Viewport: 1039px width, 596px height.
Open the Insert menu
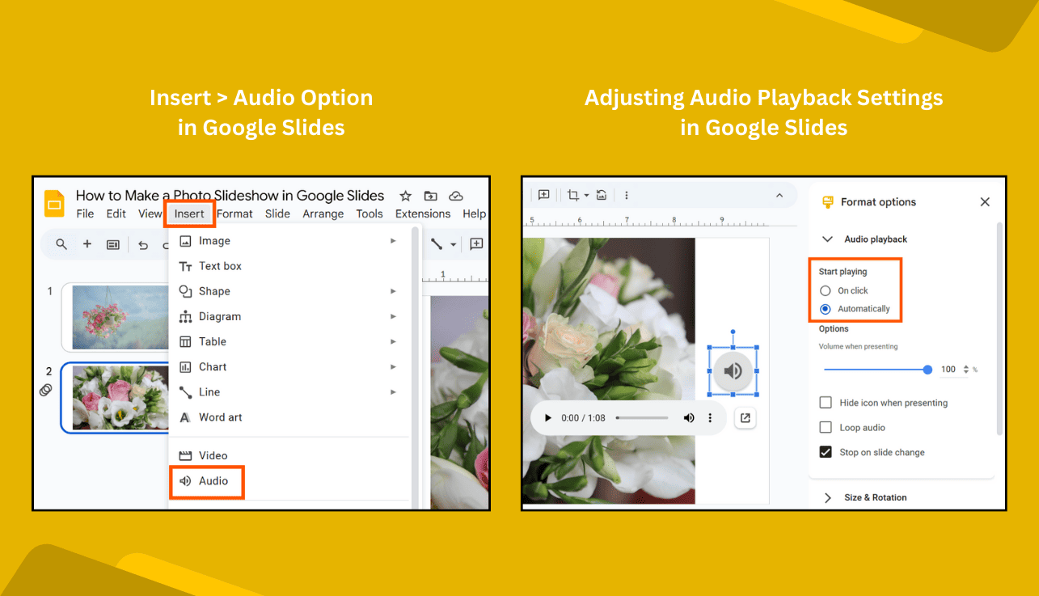189,213
